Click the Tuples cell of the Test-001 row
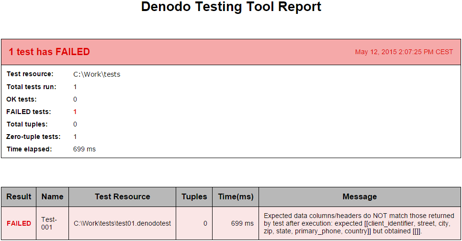462x241 pixels. [x=194, y=223]
